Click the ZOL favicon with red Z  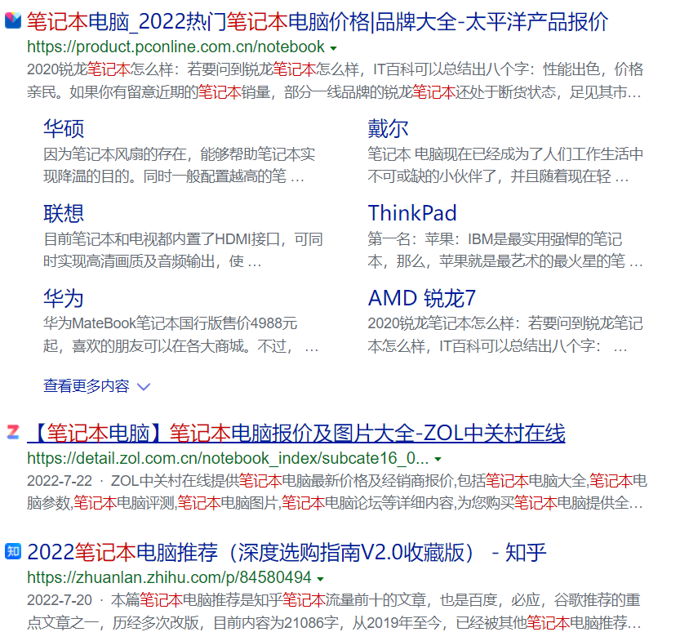pyautogui.click(x=13, y=432)
